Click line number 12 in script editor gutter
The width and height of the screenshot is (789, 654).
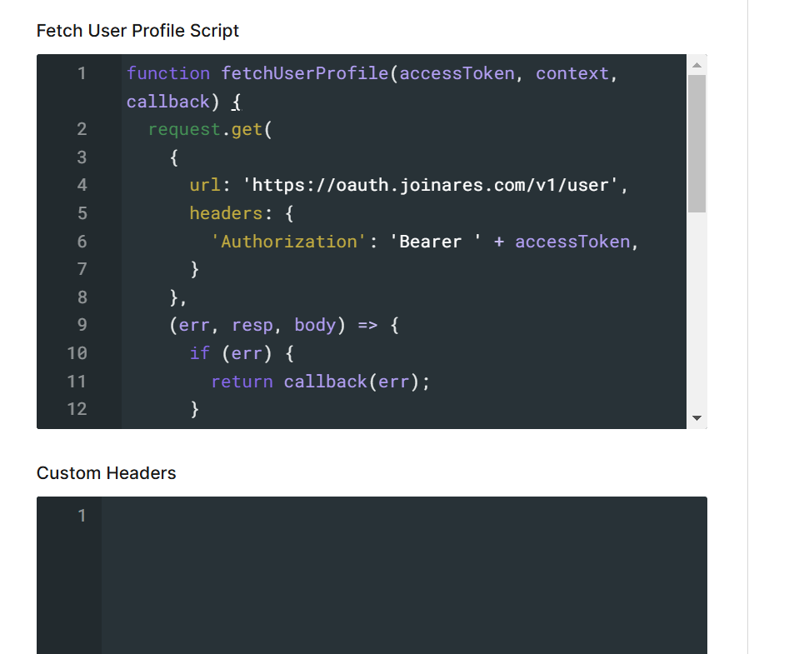pos(77,409)
